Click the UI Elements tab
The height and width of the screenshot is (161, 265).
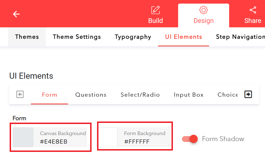tap(183, 37)
